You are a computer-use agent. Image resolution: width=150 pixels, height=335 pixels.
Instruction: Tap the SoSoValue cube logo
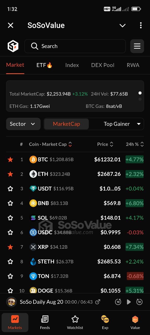pos(13,46)
